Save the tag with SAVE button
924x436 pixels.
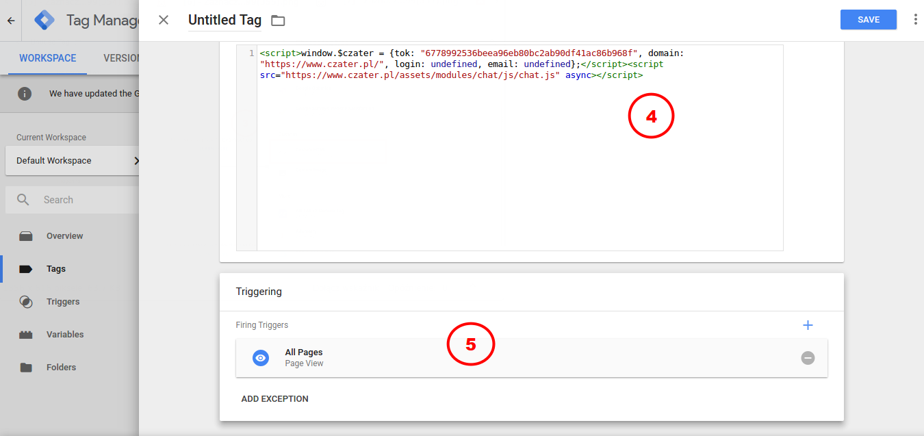point(869,20)
